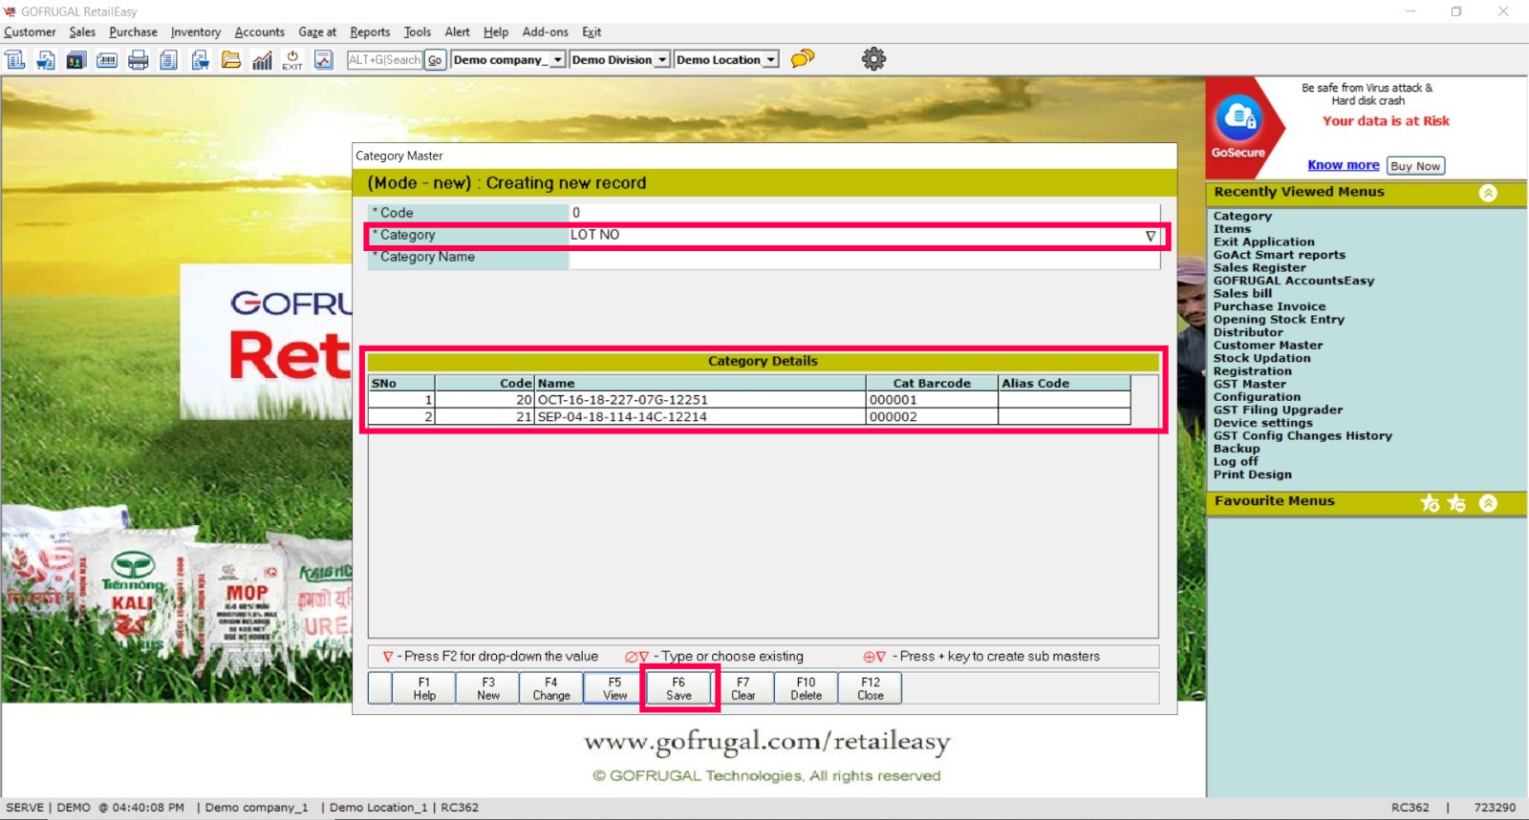This screenshot has height=820, width=1529.
Task: Open the Purchase menu
Action: [x=133, y=32]
